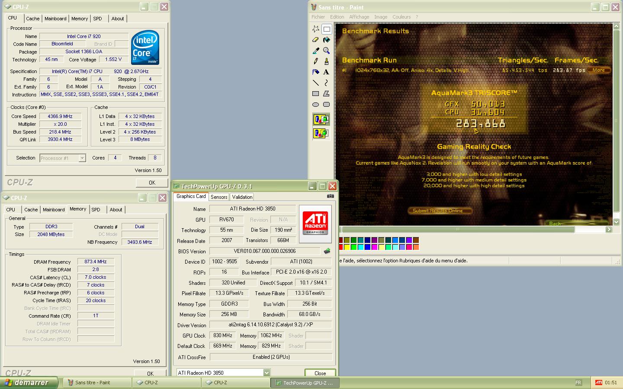The width and height of the screenshot is (623, 389).
Task: Enable opaque selection mode in Paint options
Action: tap(321, 120)
